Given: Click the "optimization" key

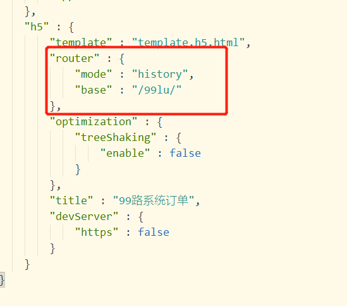Looking at the screenshot, I should [x=94, y=122].
